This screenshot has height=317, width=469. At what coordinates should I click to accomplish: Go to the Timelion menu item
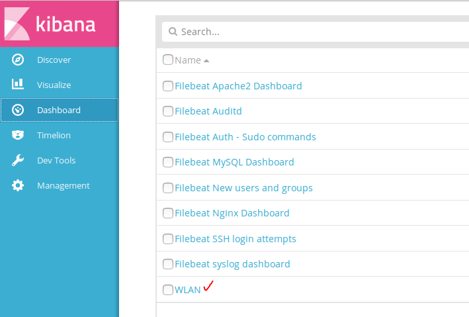tap(54, 135)
